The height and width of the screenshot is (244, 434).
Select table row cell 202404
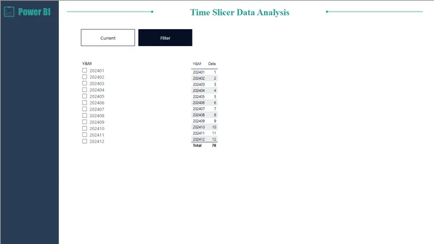point(199,90)
